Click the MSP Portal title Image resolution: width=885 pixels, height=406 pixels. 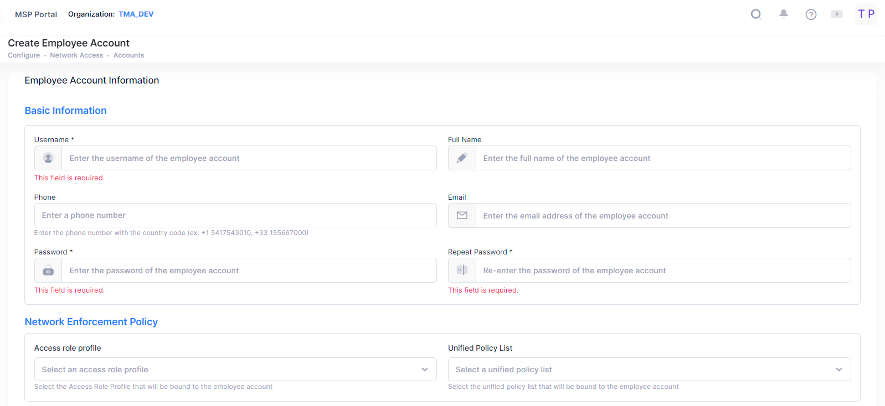click(36, 14)
